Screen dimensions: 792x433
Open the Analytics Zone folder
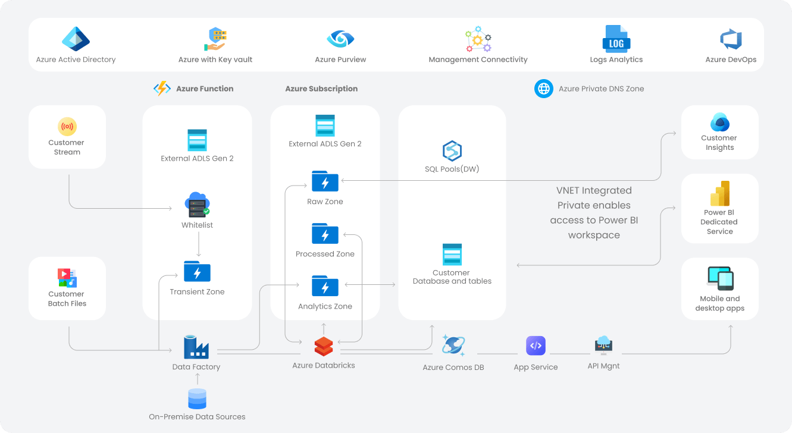click(x=325, y=287)
